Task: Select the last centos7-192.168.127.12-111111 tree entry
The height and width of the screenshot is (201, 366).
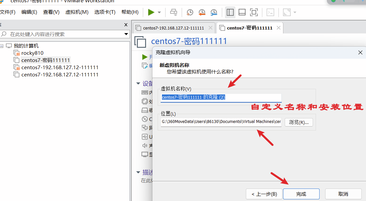Action: click(x=60, y=75)
